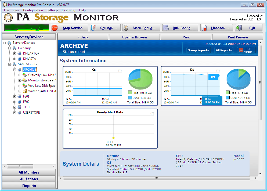
Task: Click the help icon on Hourly Alert Rate chart
Action: pyautogui.click(x=152, y=113)
